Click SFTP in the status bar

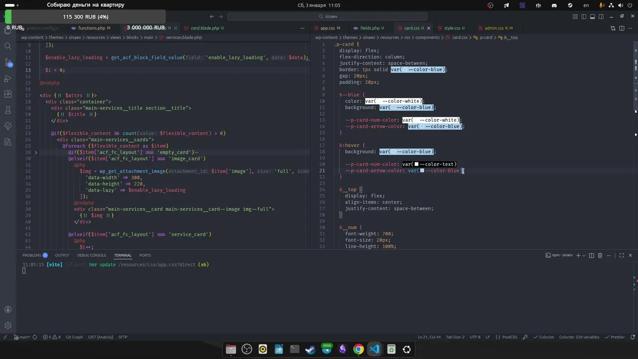123,337
